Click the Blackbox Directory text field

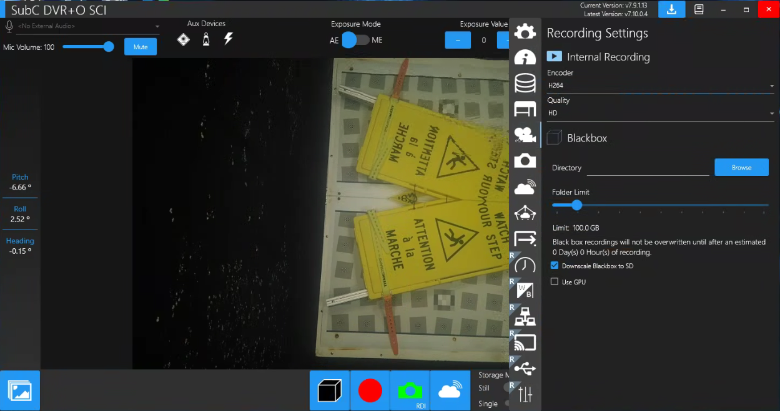click(648, 168)
